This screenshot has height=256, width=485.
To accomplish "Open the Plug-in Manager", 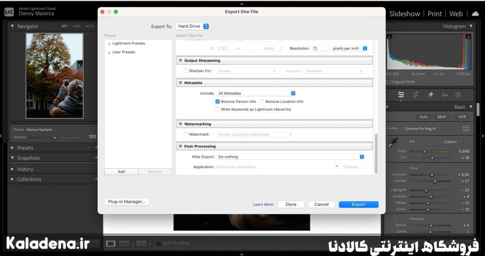I will coord(127,202).
